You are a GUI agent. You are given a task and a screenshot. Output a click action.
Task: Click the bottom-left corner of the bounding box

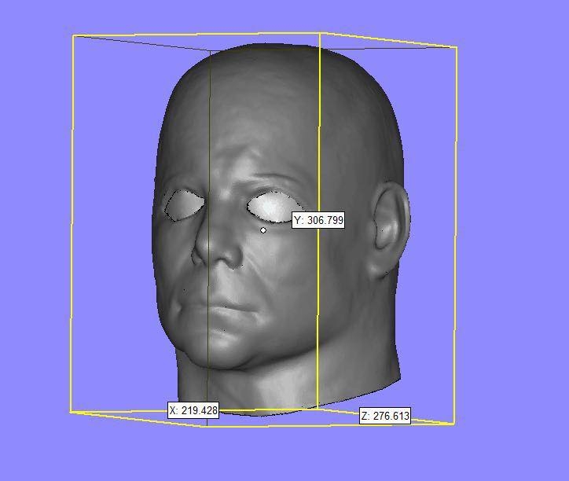(x=72, y=410)
